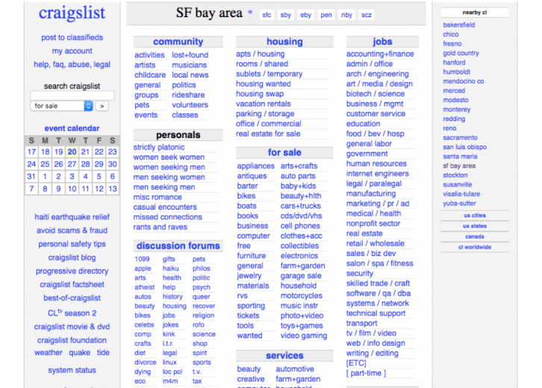The image size is (542, 388).
Task: Click the search submit '>' button
Action: pyautogui.click(x=102, y=106)
